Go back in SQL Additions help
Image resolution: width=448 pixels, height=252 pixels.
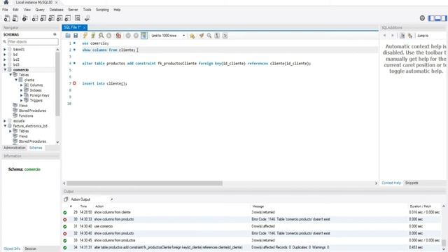click(384, 36)
